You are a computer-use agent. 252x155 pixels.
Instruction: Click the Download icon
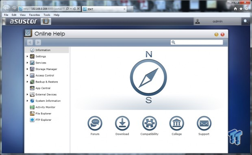pyautogui.click(x=122, y=123)
